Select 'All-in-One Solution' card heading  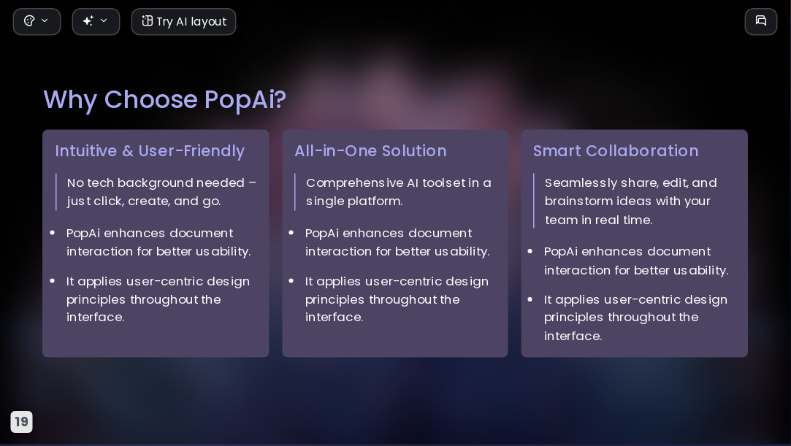370,150
